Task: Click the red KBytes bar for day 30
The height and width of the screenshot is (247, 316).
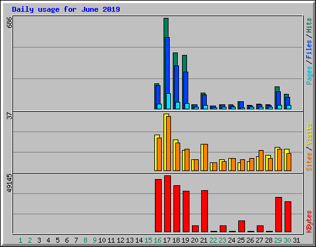Action: click(x=288, y=217)
